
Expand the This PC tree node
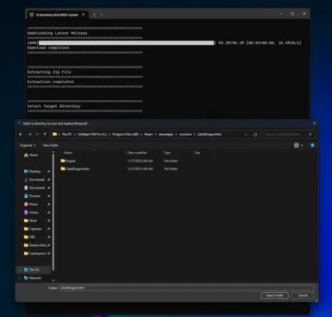[20, 269]
